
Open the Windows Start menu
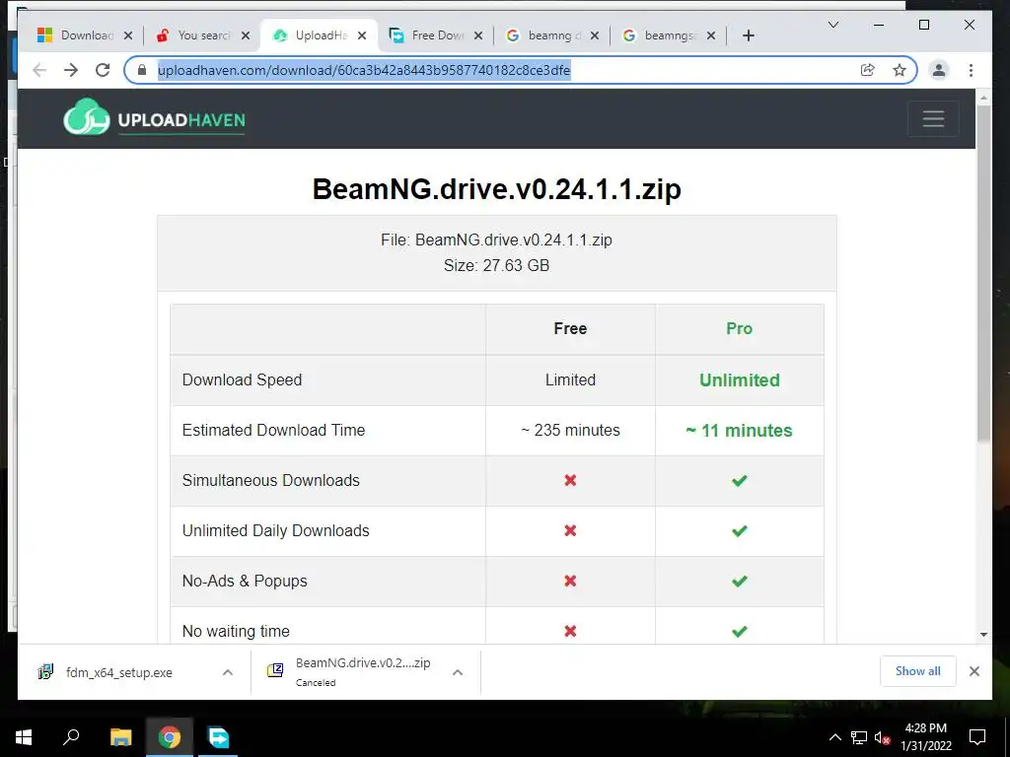click(x=24, y=737)
